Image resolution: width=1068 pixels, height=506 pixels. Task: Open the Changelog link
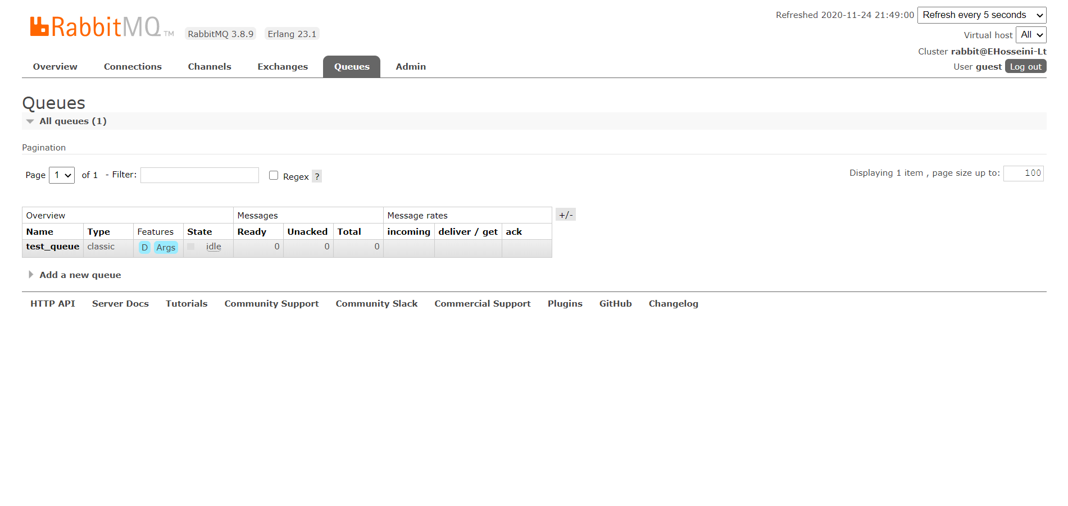point(674,304)
